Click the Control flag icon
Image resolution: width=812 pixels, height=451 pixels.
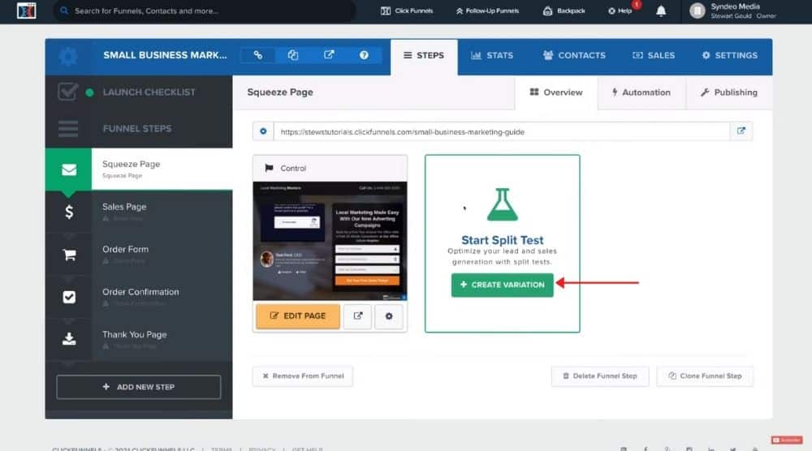click(x=269, y=168)
